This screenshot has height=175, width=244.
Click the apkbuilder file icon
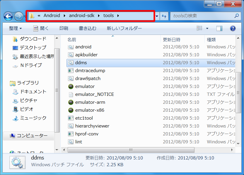coord(71,55)
